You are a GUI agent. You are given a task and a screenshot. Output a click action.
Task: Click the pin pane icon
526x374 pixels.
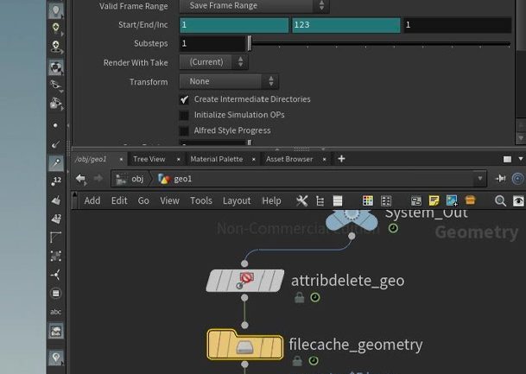501,179
